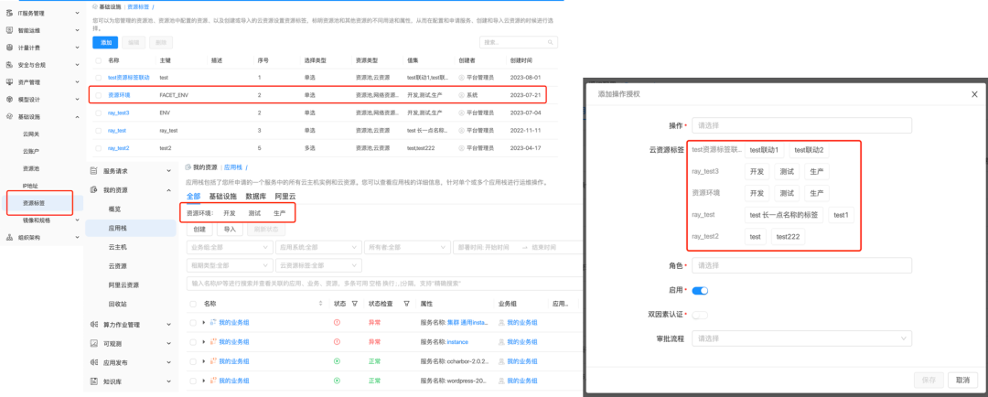Check the test资源标签联动 row checkbox
This screenshot has height=397, width=988.
point(98,78)
